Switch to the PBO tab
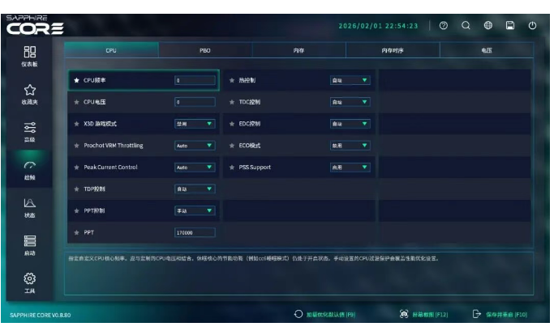The image size is (554, 331). 205,50
